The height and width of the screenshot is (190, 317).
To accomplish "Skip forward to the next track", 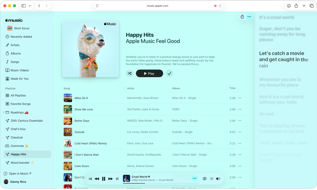I will pos(110,179).
